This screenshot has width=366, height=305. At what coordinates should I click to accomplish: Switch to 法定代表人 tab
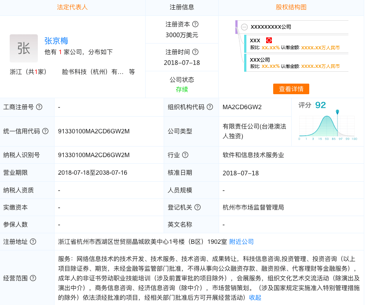pyautogui.click(x=72, y=7)
